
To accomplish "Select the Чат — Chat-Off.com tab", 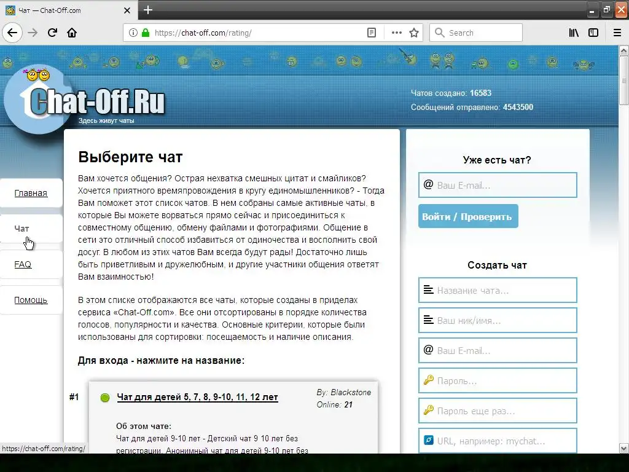I will click(69, 10).
